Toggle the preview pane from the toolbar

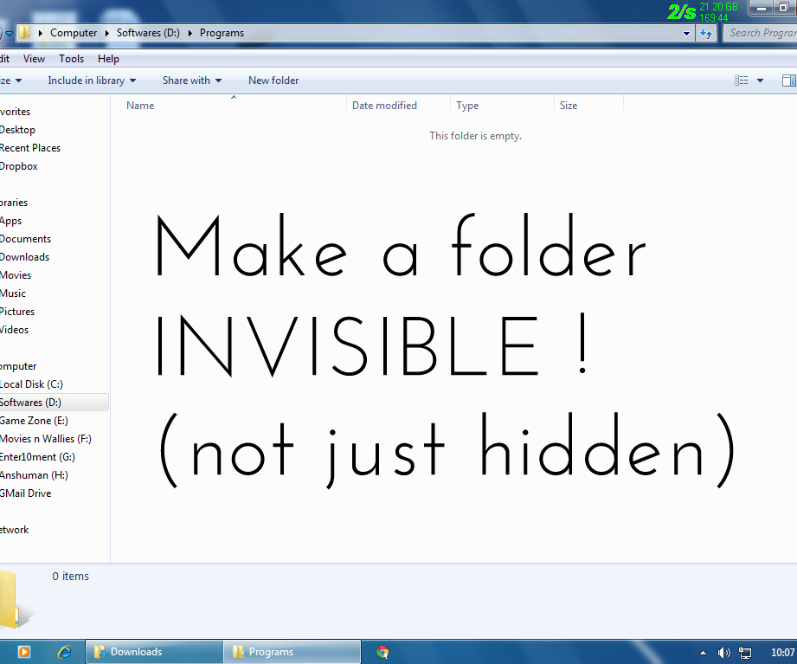[x=787, y=80]
